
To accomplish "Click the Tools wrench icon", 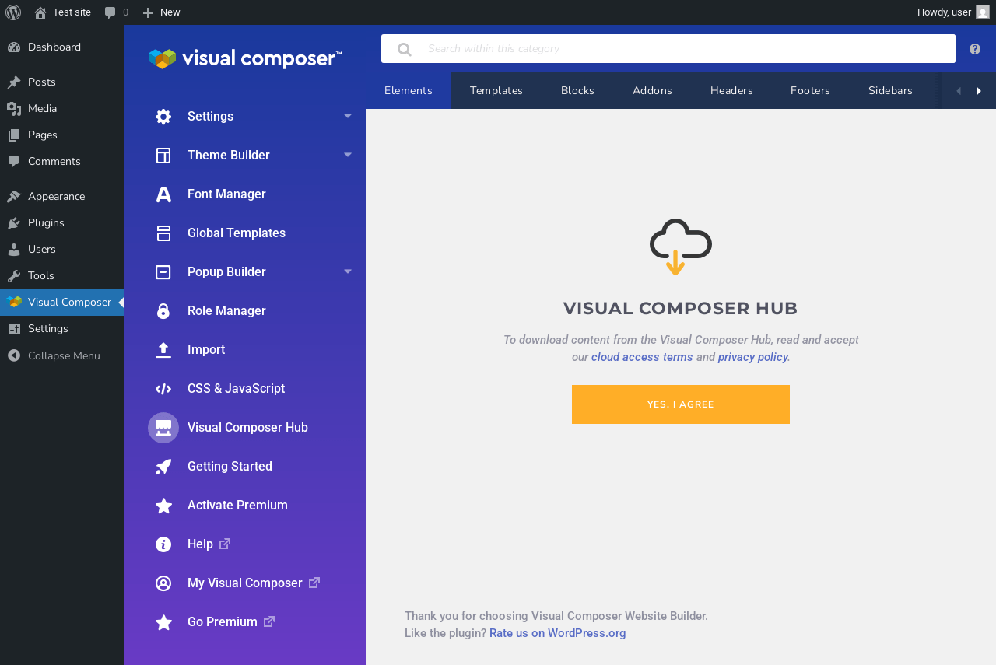I will (x=14, y=276).
